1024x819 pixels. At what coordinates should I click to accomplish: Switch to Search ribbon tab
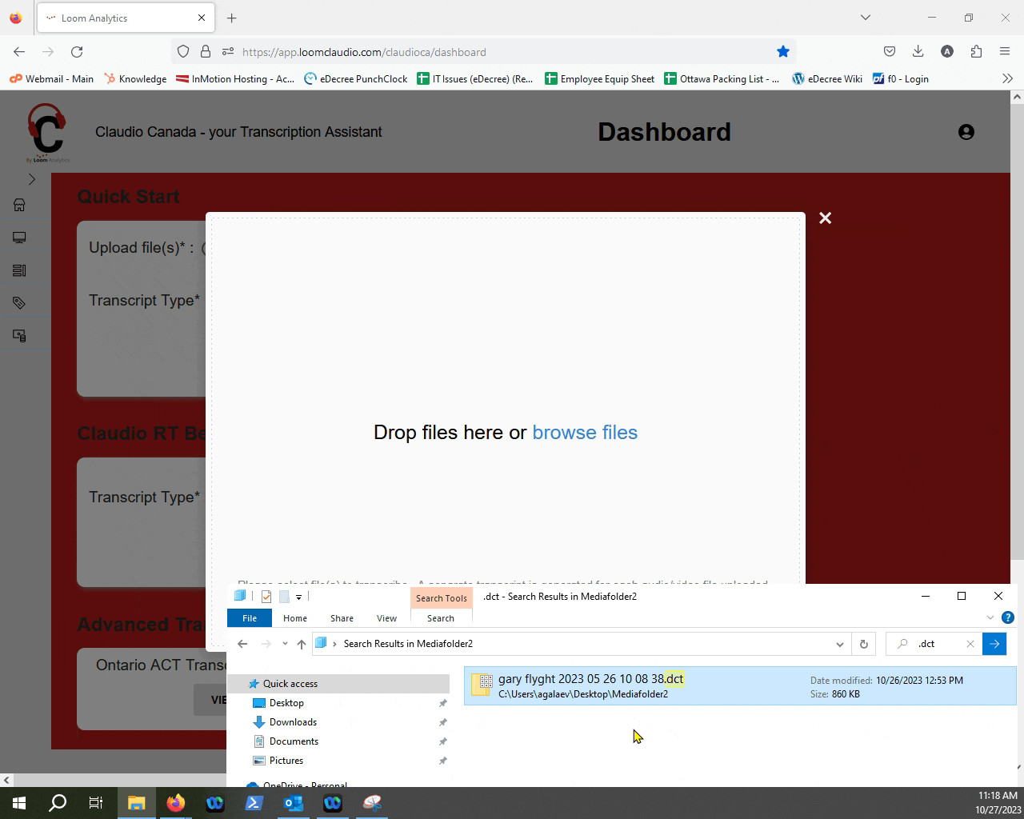(x=441, y=618)
